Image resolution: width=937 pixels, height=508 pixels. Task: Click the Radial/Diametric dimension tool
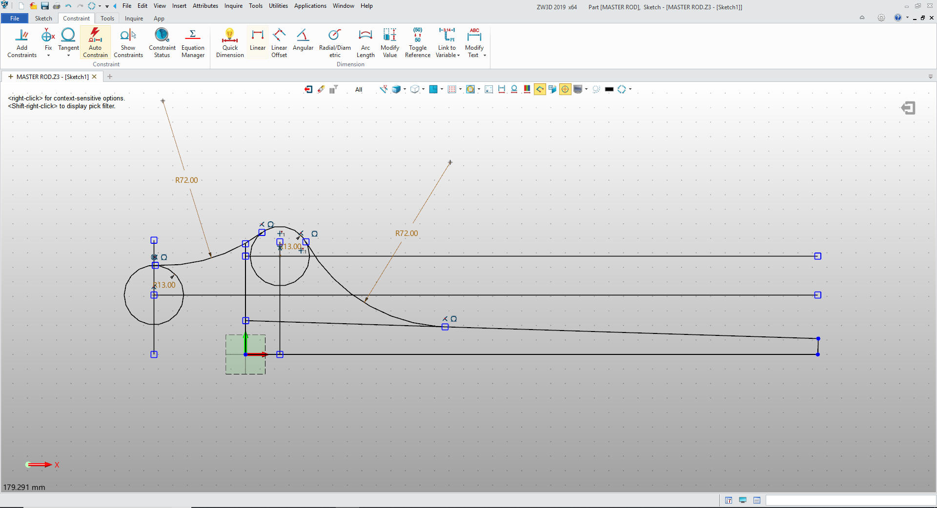click(x=335, y=43)
